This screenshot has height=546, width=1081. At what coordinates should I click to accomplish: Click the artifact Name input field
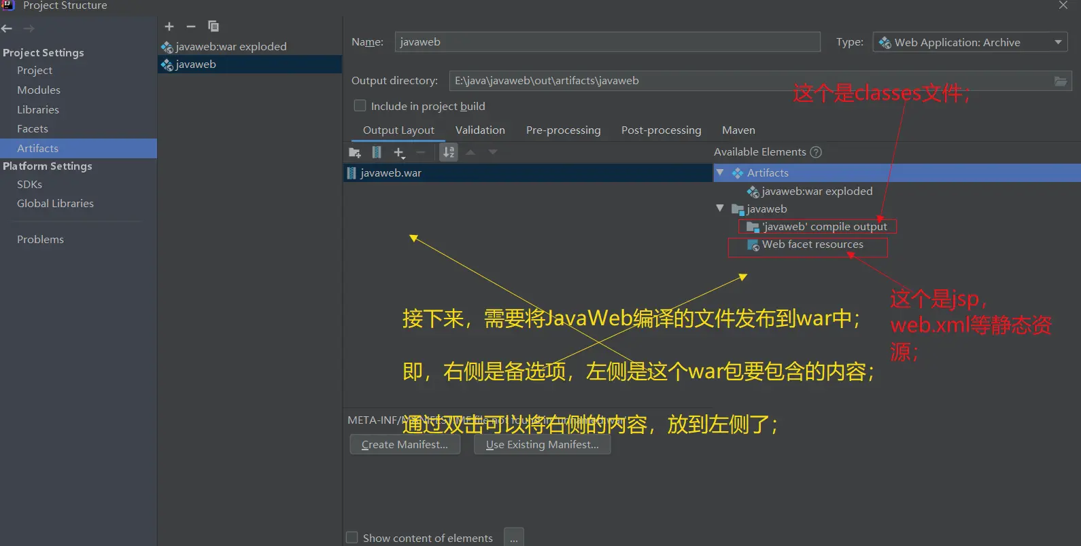coord(606,42)
